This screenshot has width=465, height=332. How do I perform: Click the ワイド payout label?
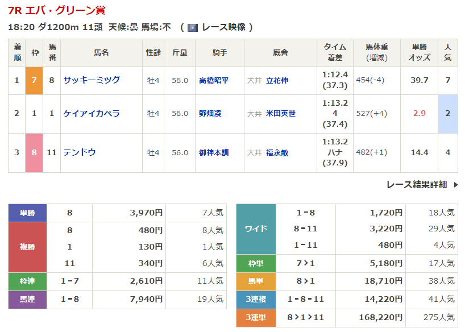pyautogui.click(x=256, y=229)
